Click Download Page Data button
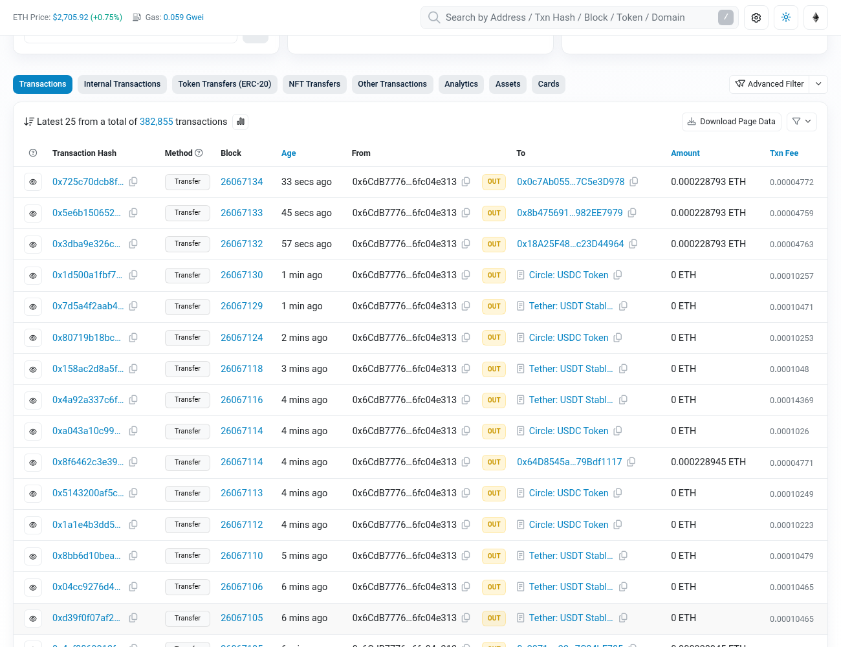Viewport: 841px width, 647px height. (732, 122)
